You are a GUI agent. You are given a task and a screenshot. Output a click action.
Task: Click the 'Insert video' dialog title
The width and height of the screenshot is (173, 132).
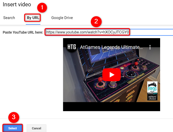17,4
